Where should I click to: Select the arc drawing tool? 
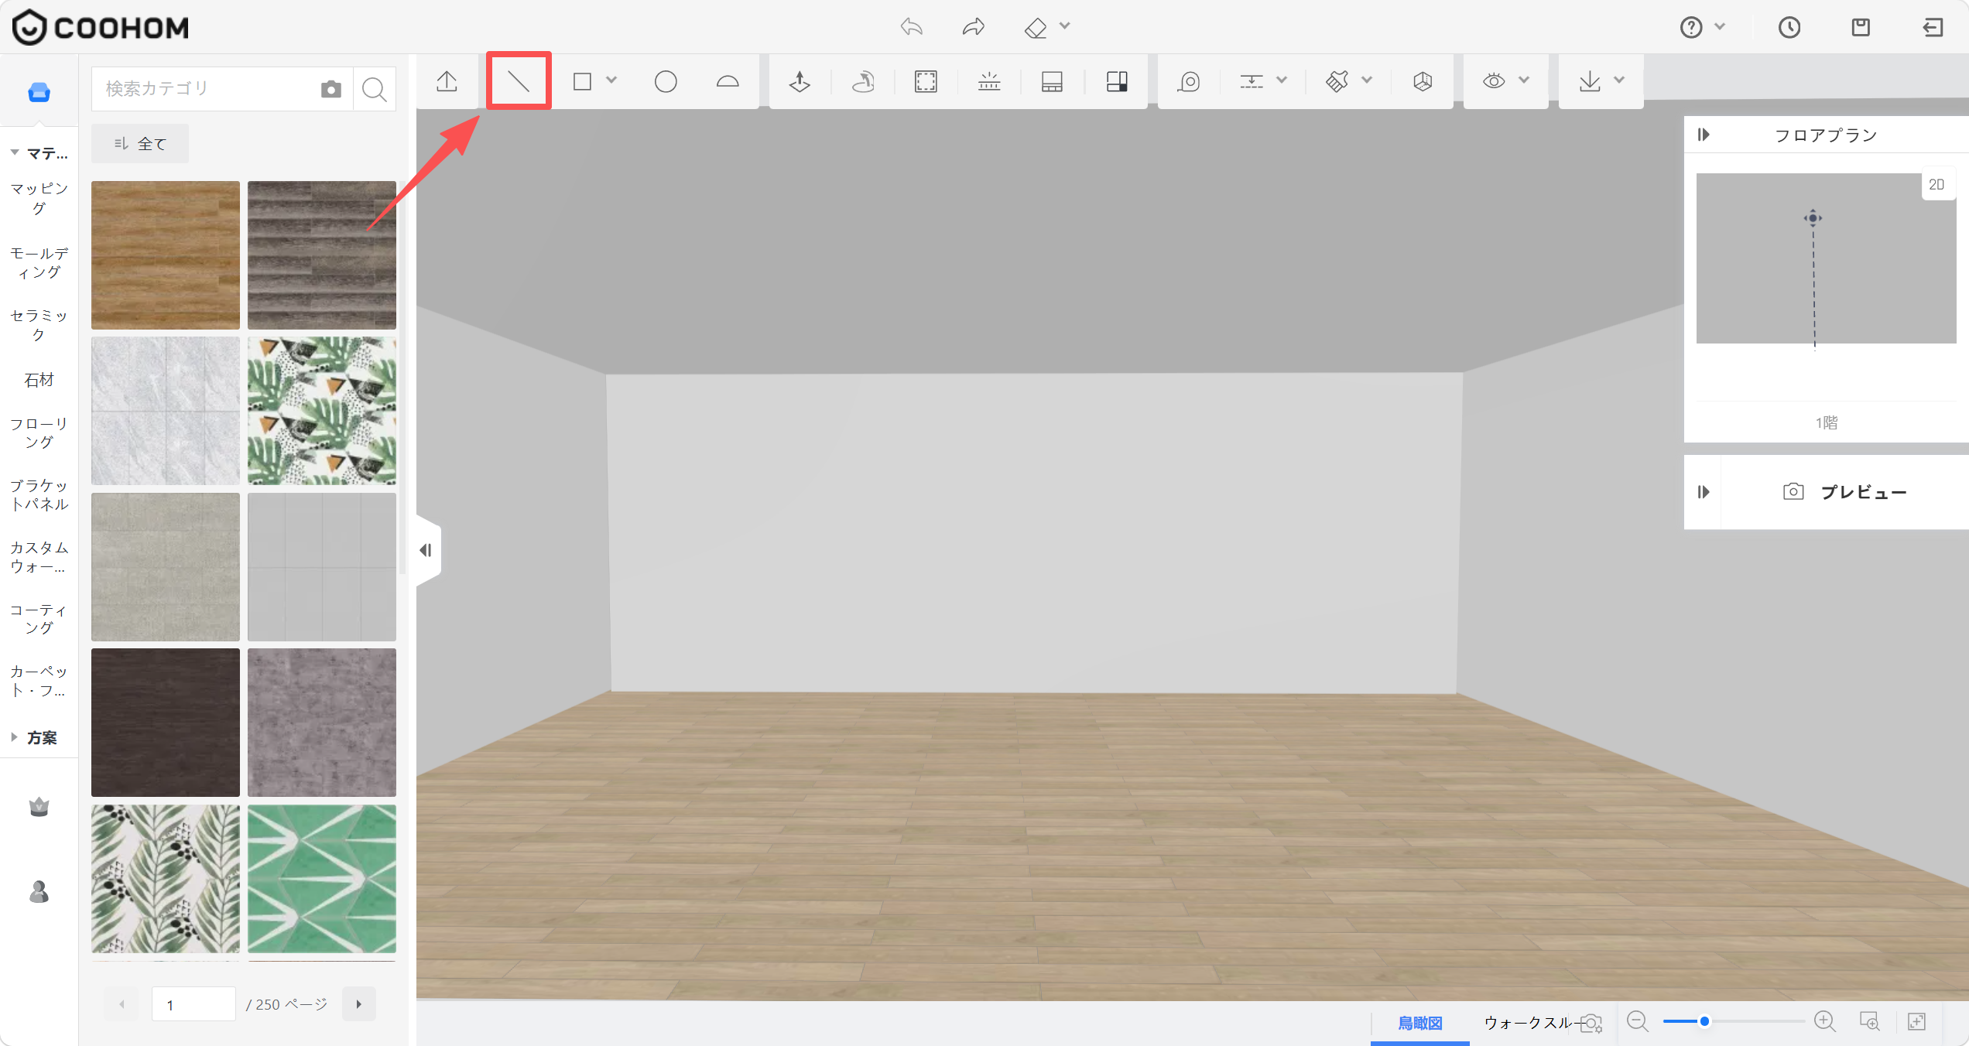pyautogui.click(x=727, y=81)
